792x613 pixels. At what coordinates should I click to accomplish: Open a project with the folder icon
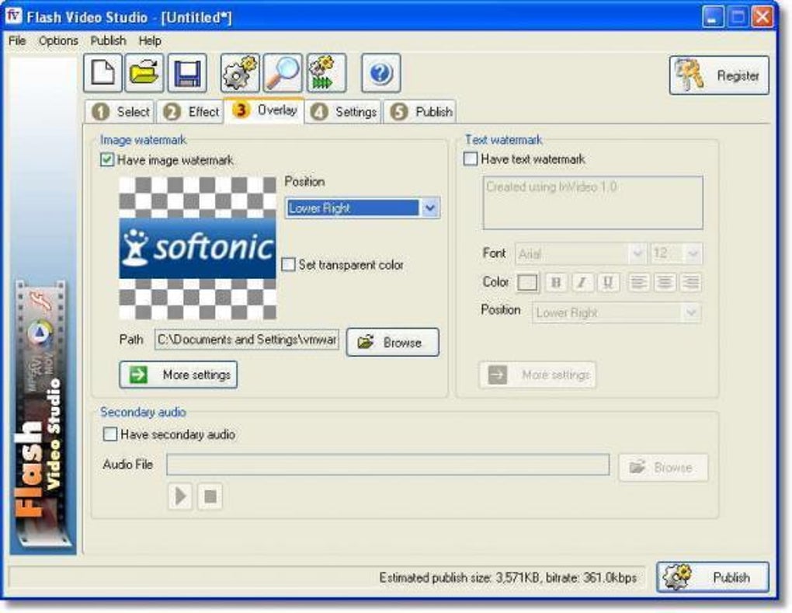click(x=144, y=73)
